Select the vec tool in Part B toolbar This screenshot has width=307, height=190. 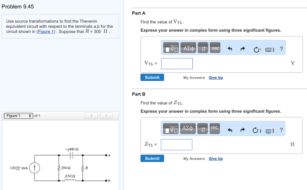click(x=215, y=128)
